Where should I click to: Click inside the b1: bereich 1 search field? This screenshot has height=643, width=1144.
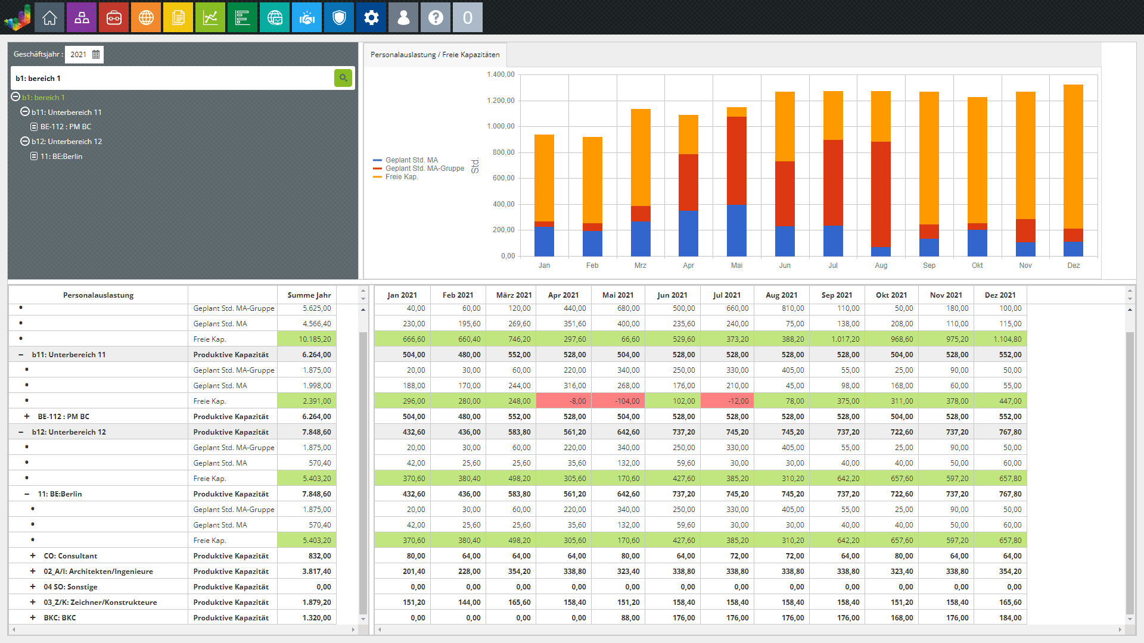(x=173, y=78)
